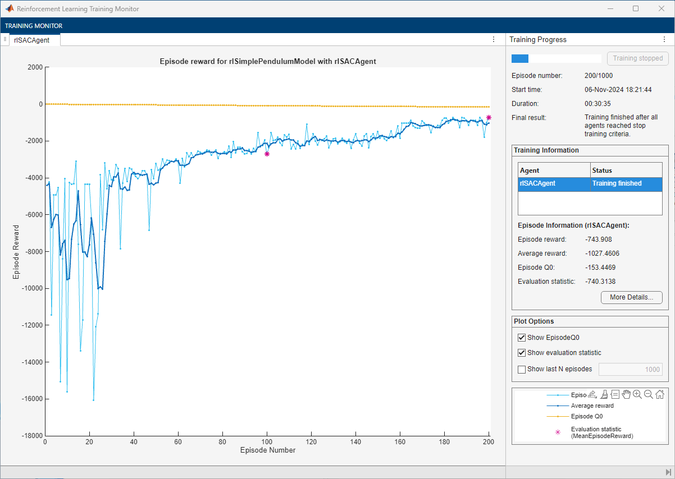
Task: Open the TRAINING MONITOR ribbon tab
Action: [x=34, y=26]
